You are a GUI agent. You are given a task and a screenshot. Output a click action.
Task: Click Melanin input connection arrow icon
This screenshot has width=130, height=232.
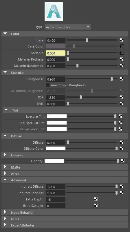(x=122, y=53)
